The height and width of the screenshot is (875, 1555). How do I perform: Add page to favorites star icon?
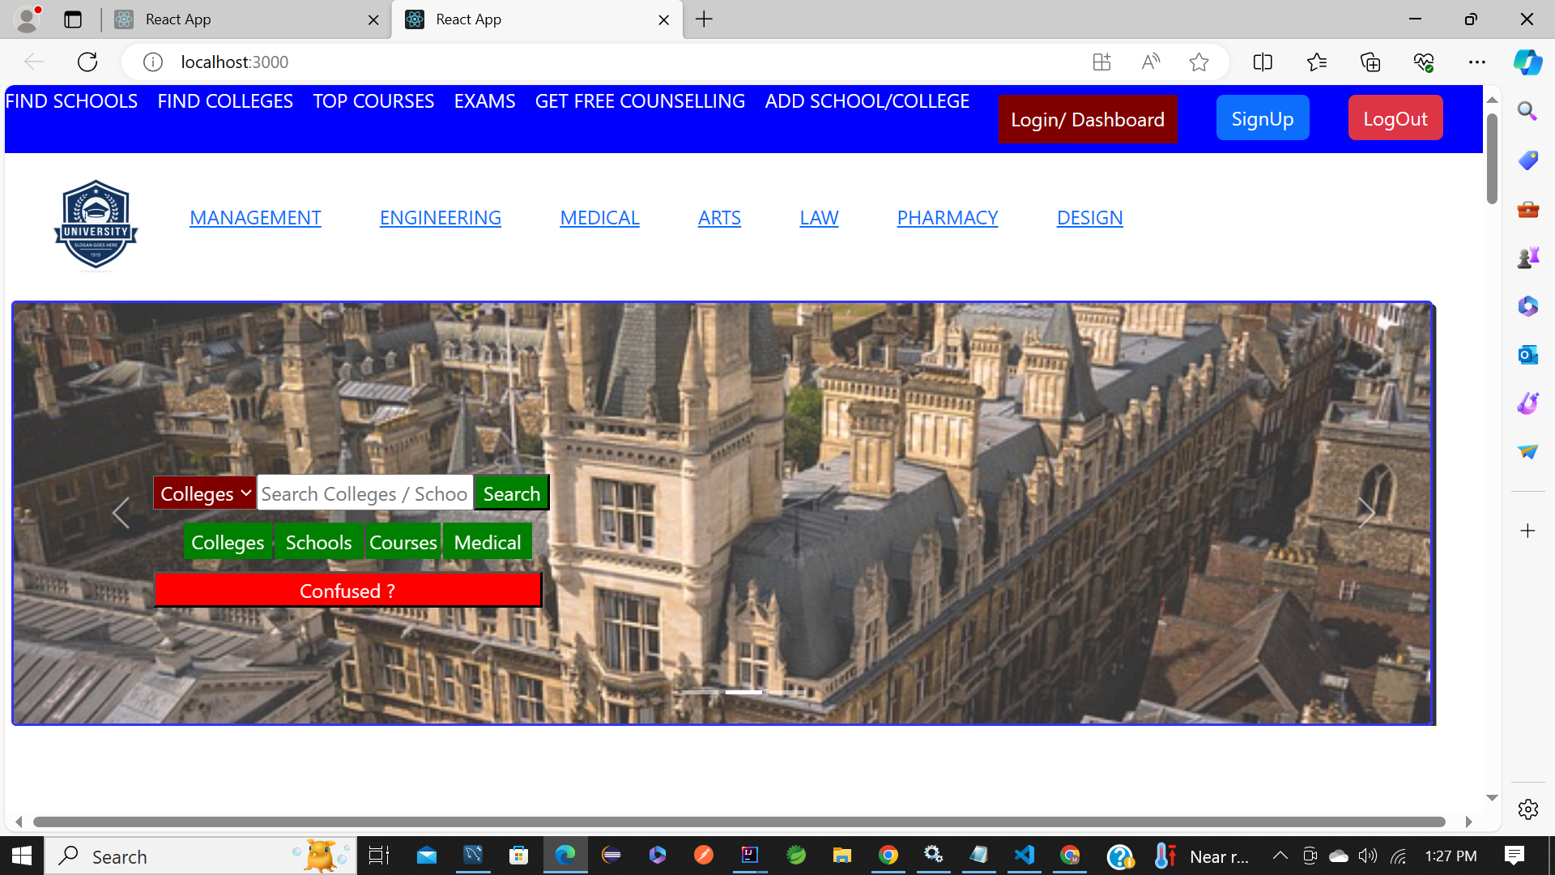coord(1199,62)
